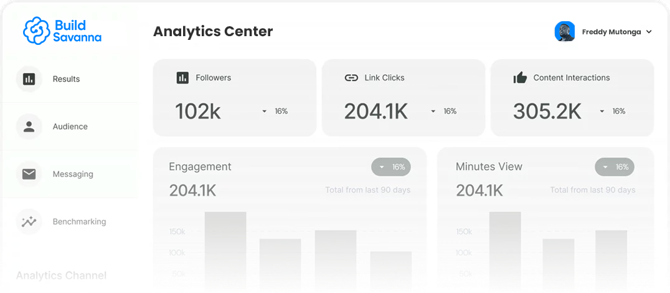Expand the Content Interactions 16% caret
This screenshot has width=670, height=293.
pos(602,112)
